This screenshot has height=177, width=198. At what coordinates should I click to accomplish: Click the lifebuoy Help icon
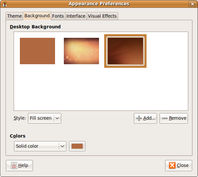[x=14, y=166]
